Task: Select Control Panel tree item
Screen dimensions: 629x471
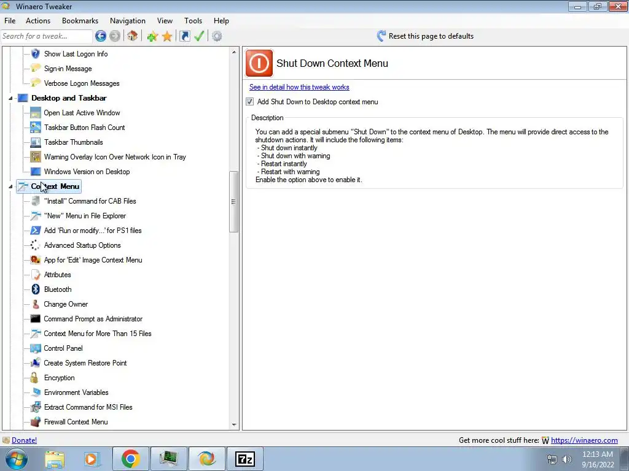Action: point(63,348)
